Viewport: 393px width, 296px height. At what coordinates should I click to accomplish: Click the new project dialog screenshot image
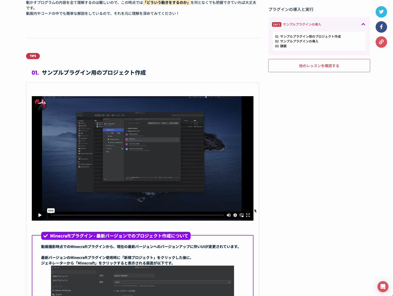coord(142,281)
